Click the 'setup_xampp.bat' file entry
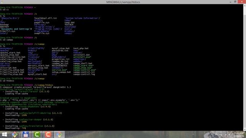The height and width of the screenshot is (138, 246). point(61,72)
